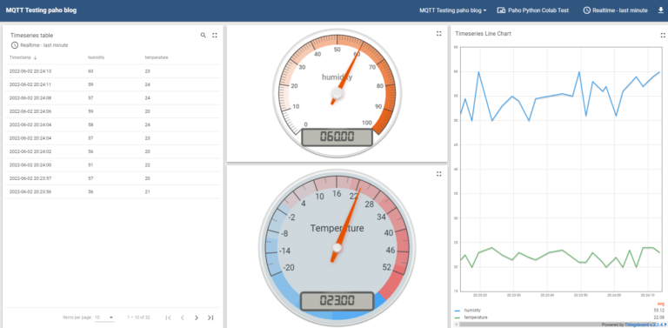Image resolution: width=668 pixels, height=328 pixels.
Task: Click the device icon next to Paho Python Colab Test
Action: pos(501,10)
